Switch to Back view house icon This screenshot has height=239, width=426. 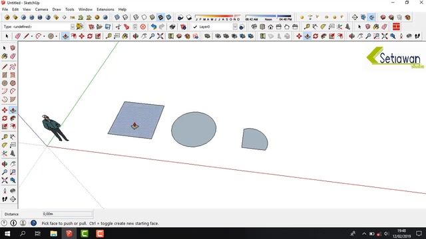287,27
